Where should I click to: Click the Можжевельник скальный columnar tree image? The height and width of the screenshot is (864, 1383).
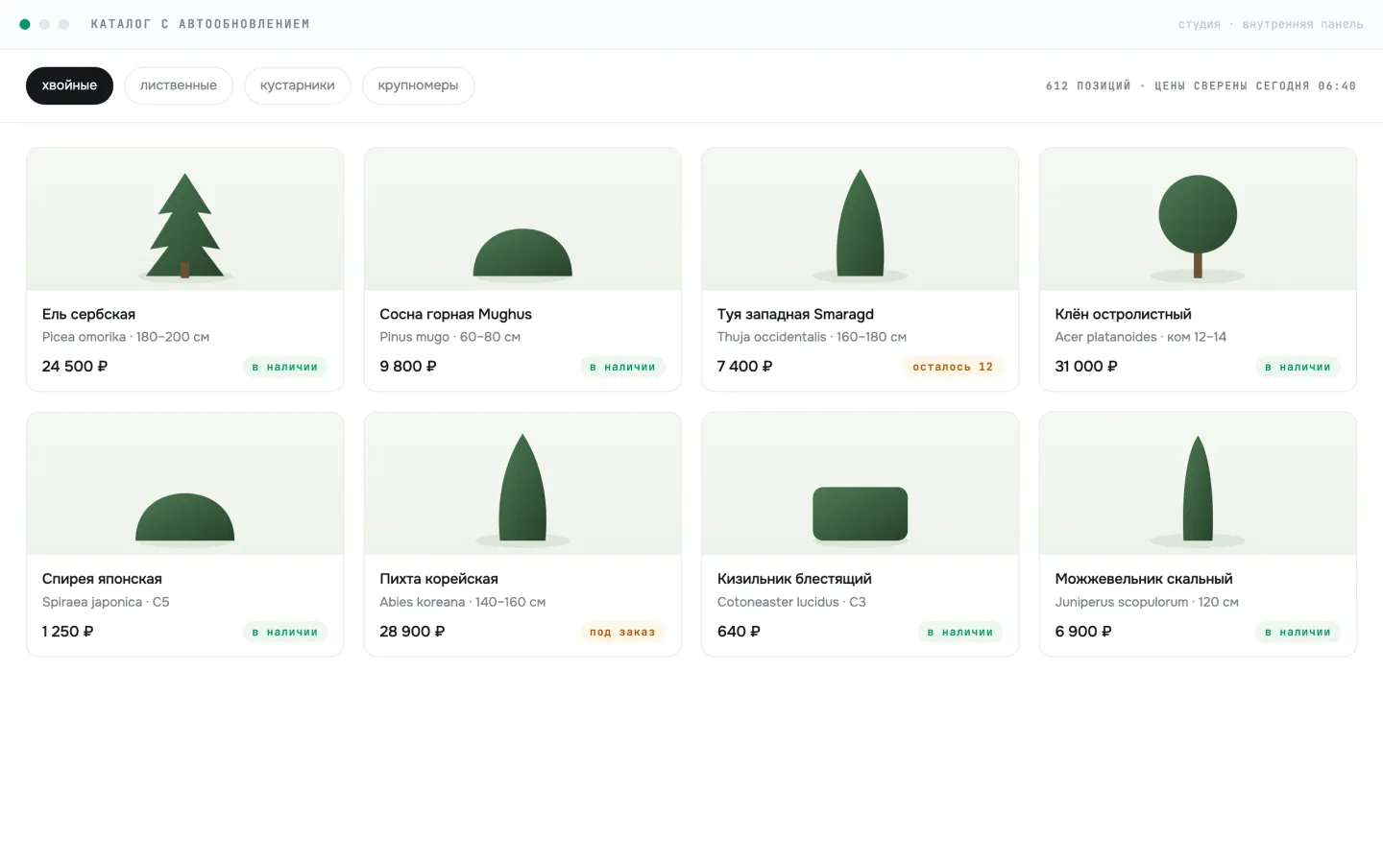(1198, 489)
